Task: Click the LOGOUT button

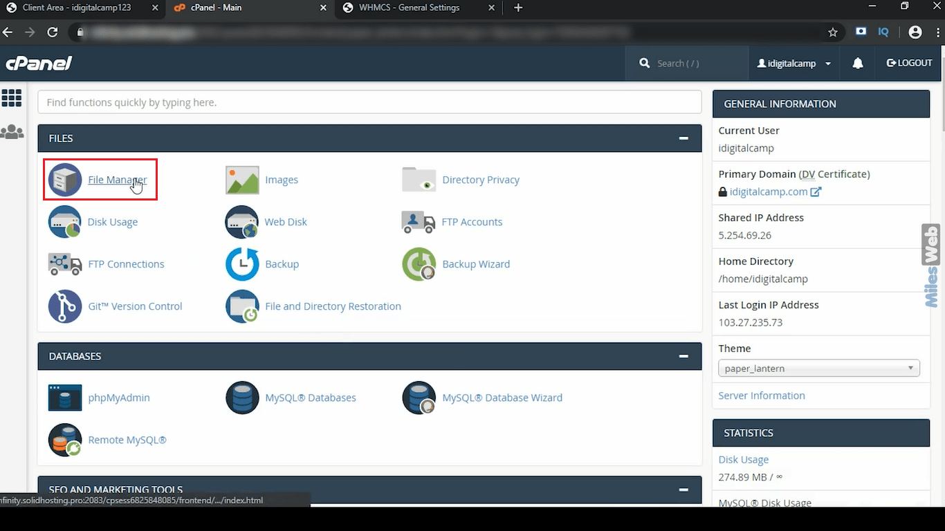Action: pyautogui.click(x=910, y=63)
